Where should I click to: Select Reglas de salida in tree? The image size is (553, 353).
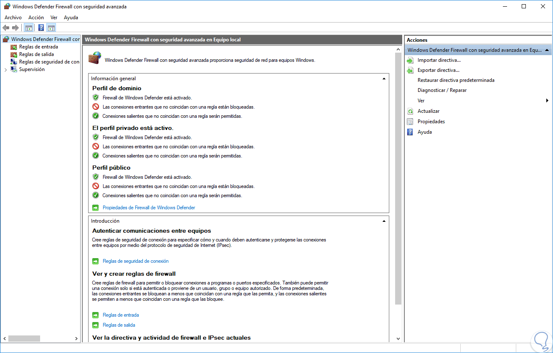tap(36, 54)
